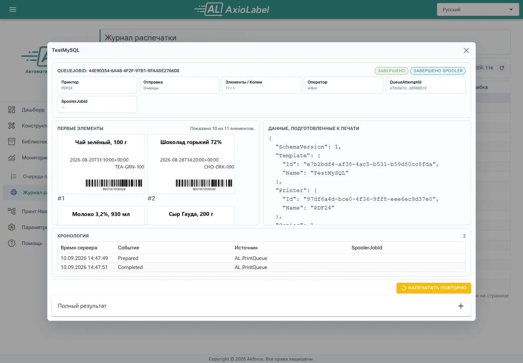The height and width of the screenshot is (363, 523).
Task: Click the SpoolerJobId column header
Action: (367, 248)
